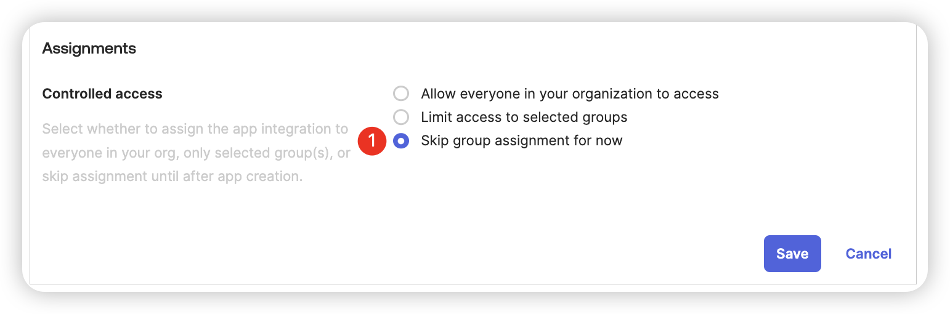The height and width of the screenshot is (314, 950).
Task: Click the description line starting "Select whether to assign"
Action: click(x=195, y=130)
